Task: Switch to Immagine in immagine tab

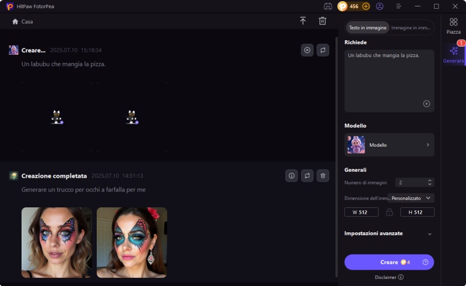Action: tap(411, 27)
